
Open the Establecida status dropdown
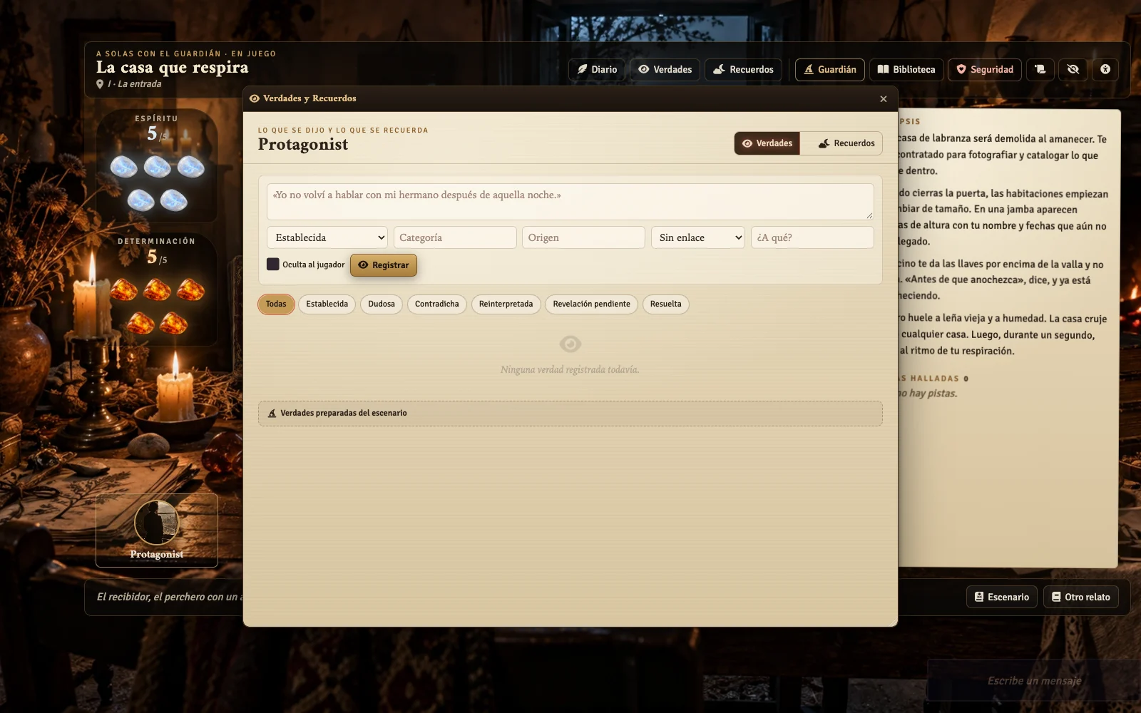point(327,237)
